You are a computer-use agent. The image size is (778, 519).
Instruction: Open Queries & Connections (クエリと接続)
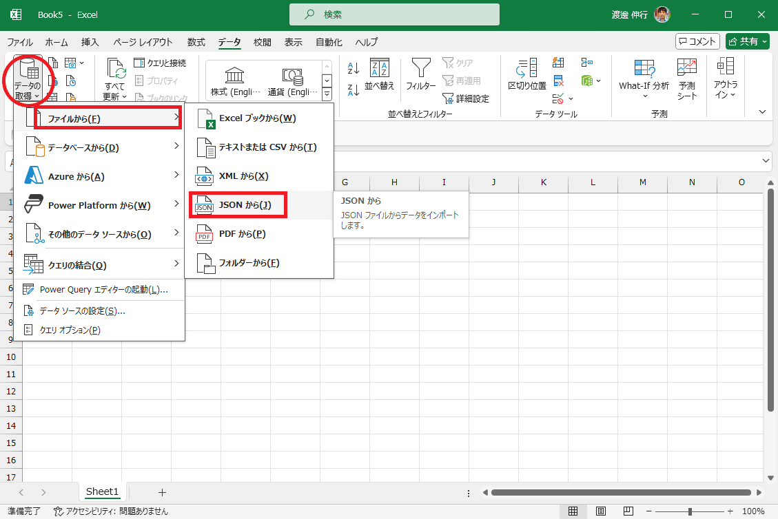(x=161, y=63)
